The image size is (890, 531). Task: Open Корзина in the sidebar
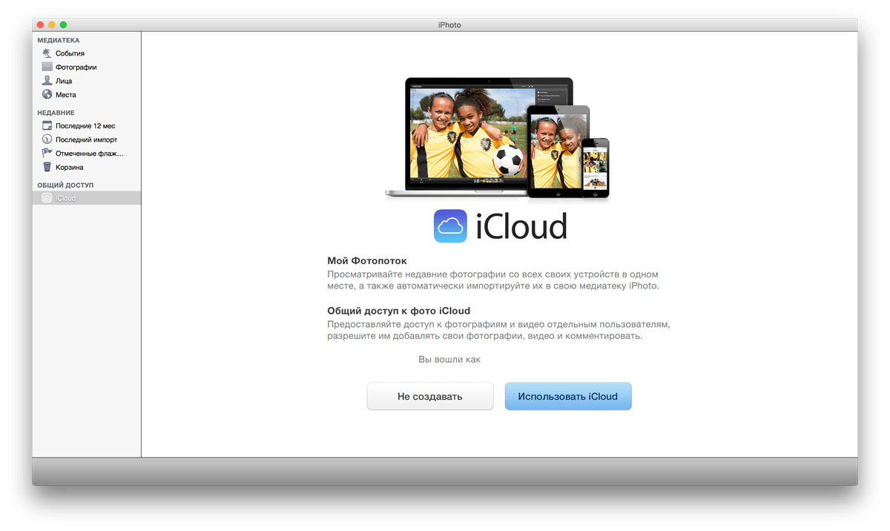(87, 168)
